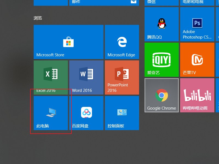This screenshot has height=164, width=219.
Task: Open the orange 芒果TV tile
Action: pyautogui.click(x=197, y=60)
